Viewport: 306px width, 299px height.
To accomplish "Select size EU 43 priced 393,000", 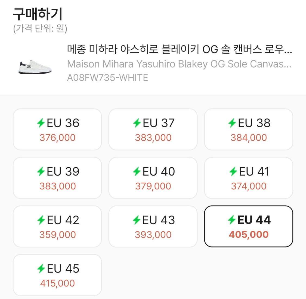I will pos(153,226).
